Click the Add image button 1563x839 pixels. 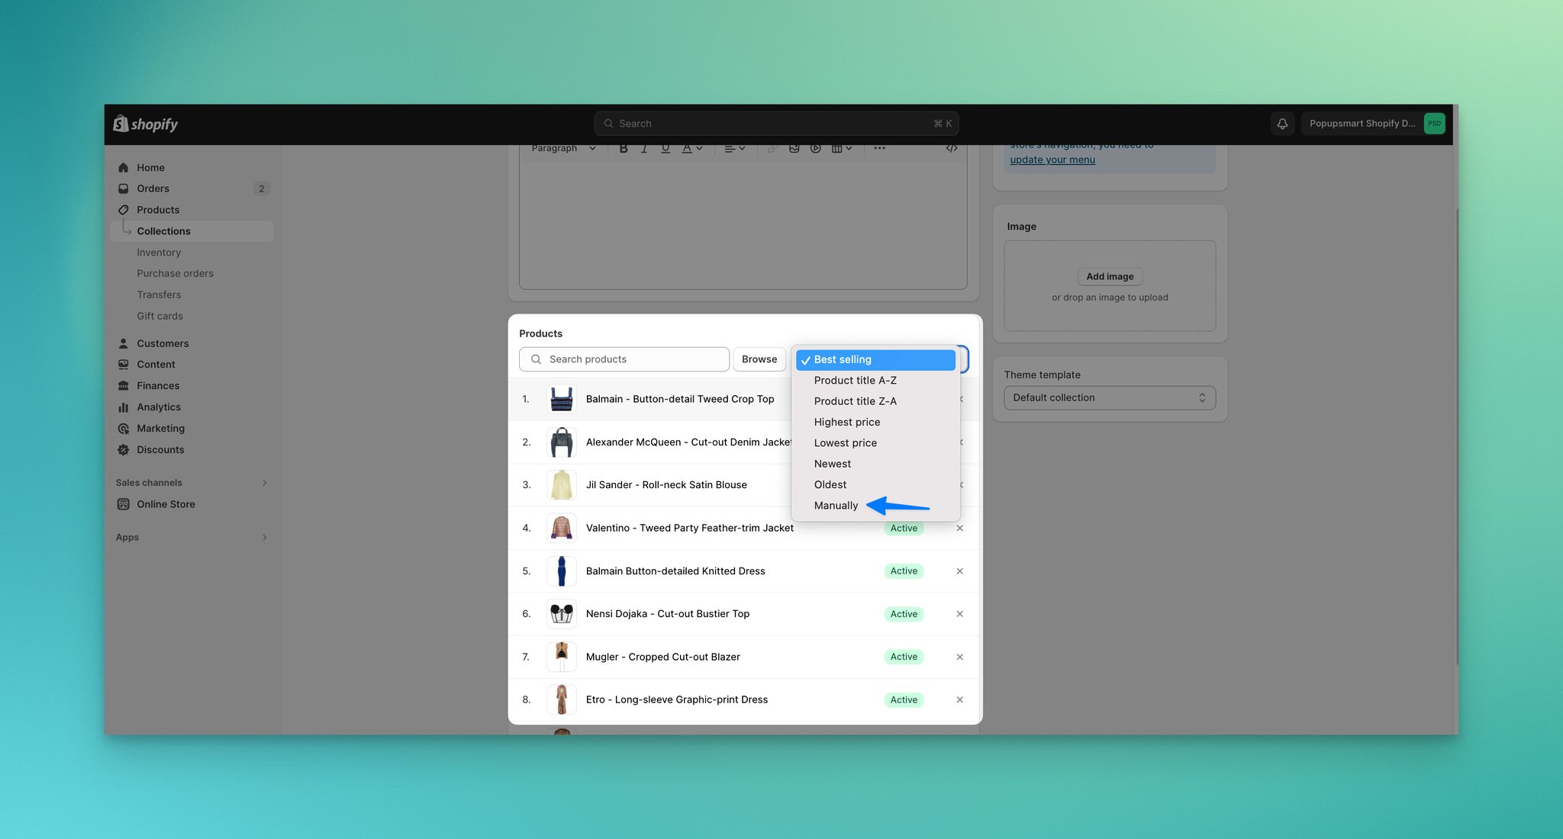click(x=1110, y=277)
